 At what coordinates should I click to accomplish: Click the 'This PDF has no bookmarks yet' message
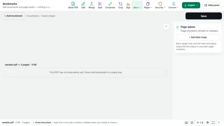86,72
